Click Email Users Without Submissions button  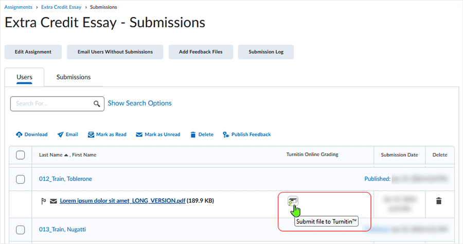pos(115,52)
